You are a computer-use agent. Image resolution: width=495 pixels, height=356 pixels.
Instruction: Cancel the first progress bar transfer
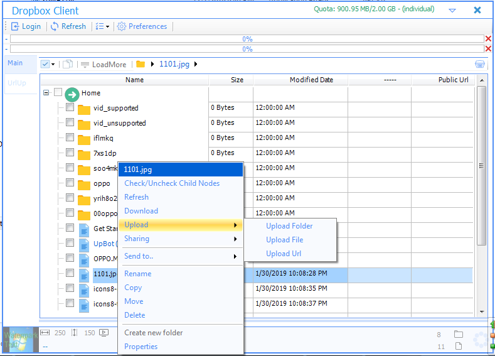[488, 38]
